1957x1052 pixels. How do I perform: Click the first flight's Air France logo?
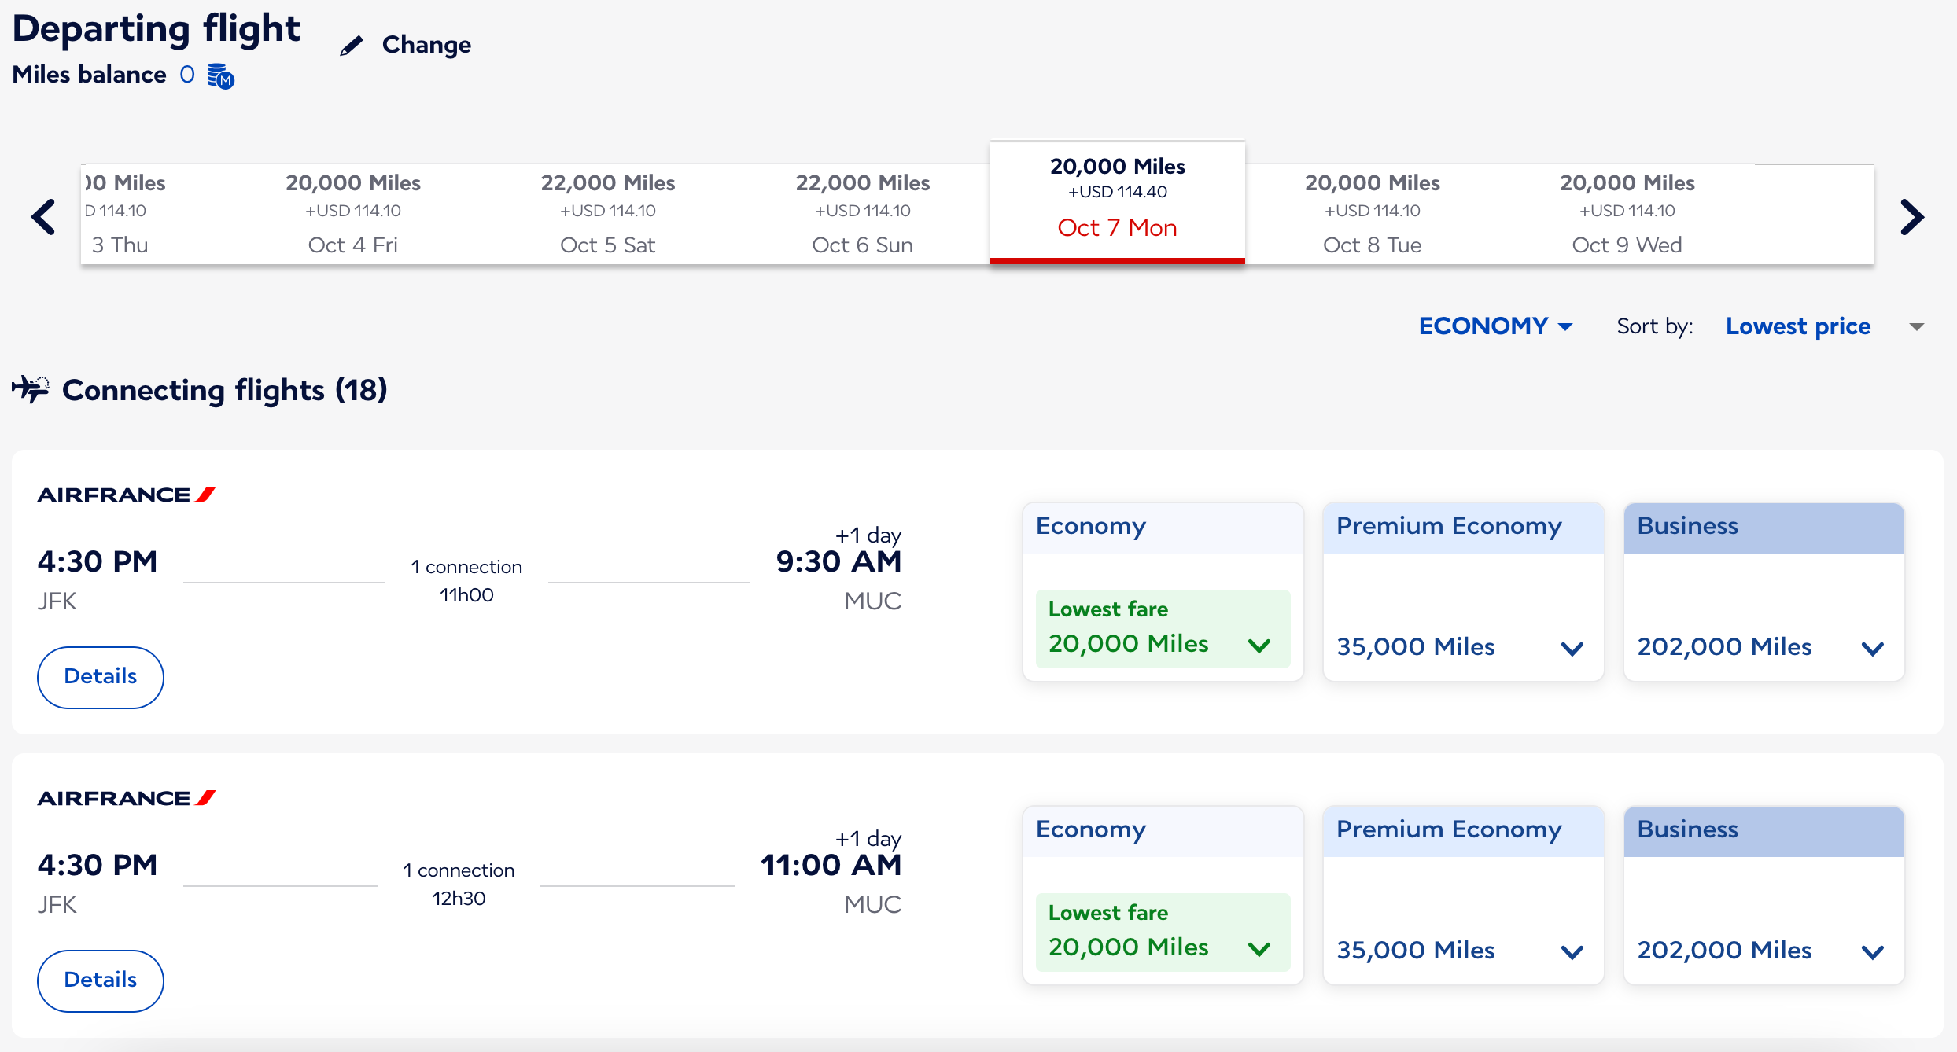pyautogui.click(x=127, y=495)
